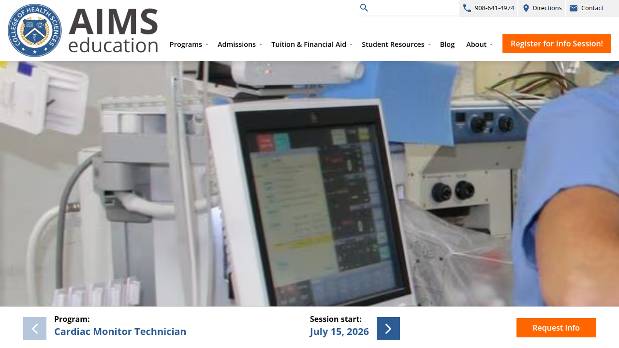Open the Student Resources menu
This screenshot has height=348, width=619.
click(396, 44)
